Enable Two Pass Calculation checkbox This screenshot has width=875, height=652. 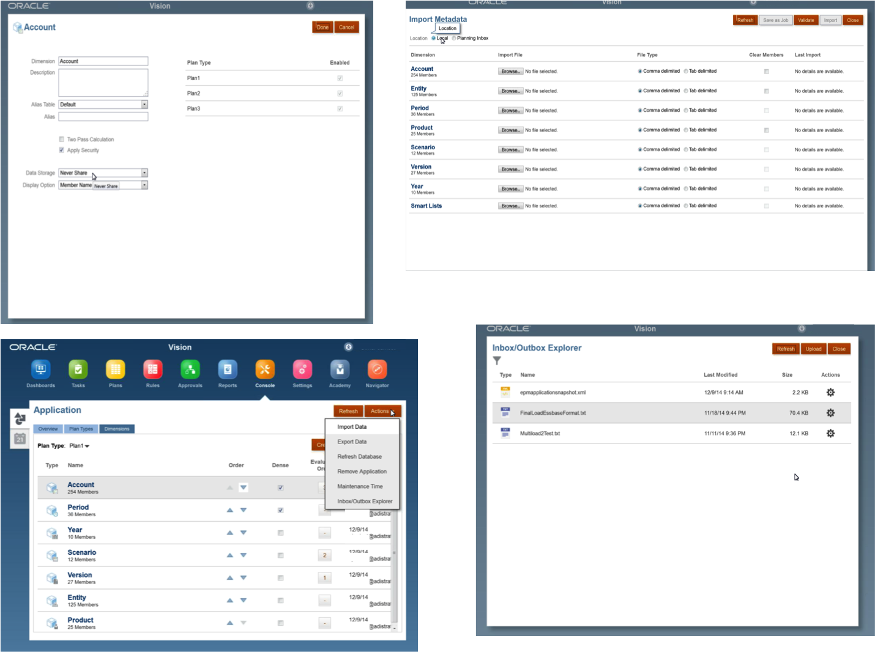tap(61, 139)
